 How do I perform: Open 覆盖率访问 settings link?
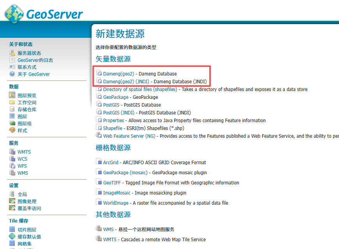[x=29, y=209]
